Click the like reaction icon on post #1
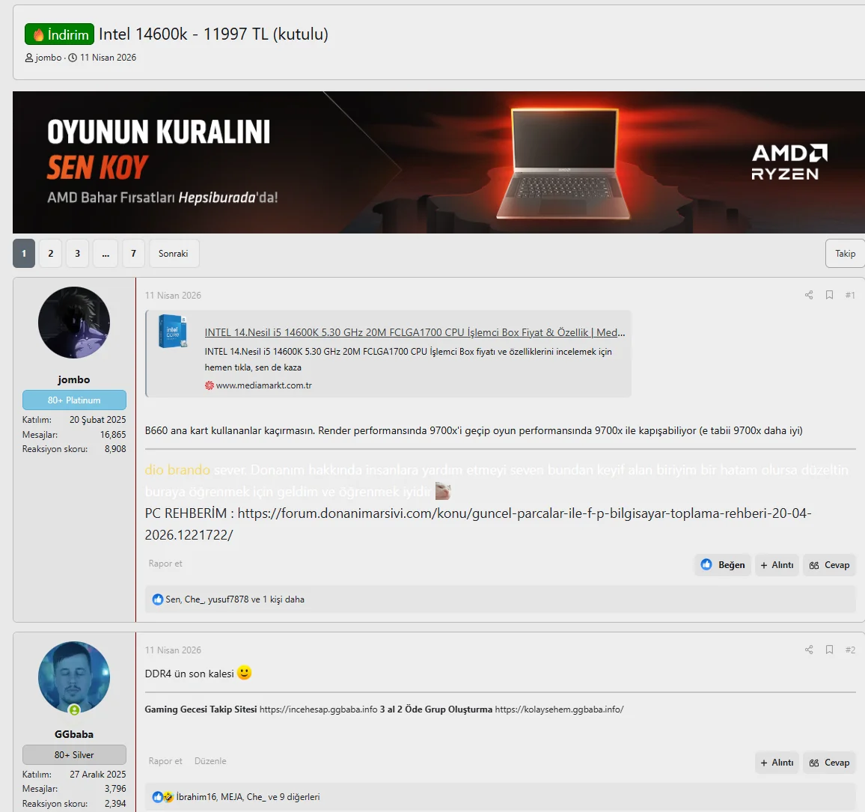This screenshot has width=865, height=812. (158, 599)
